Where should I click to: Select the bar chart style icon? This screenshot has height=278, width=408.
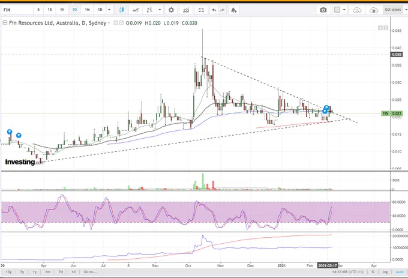[x=149, y=10]
